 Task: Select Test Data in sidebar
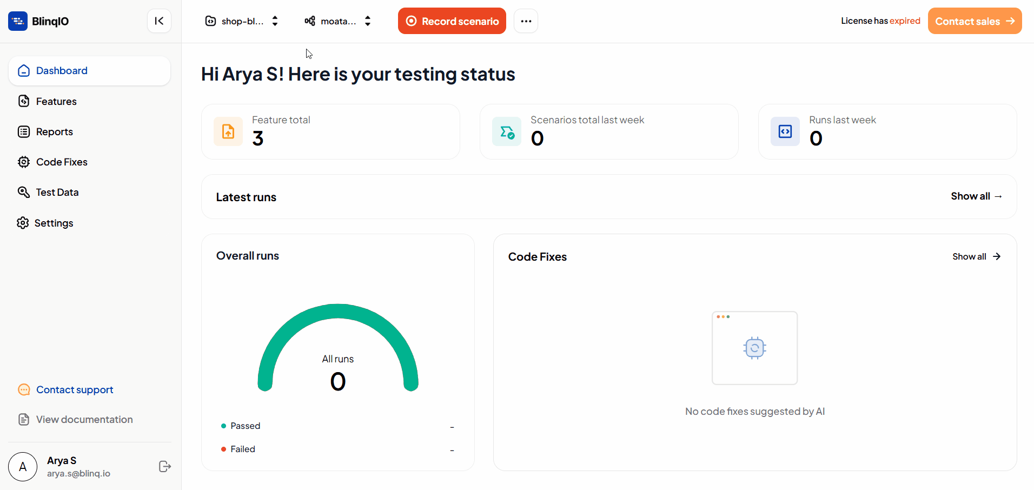90,192
